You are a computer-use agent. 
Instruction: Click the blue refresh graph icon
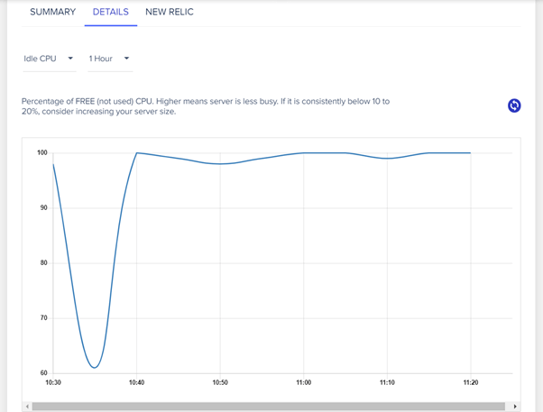(x=514, y=105)
